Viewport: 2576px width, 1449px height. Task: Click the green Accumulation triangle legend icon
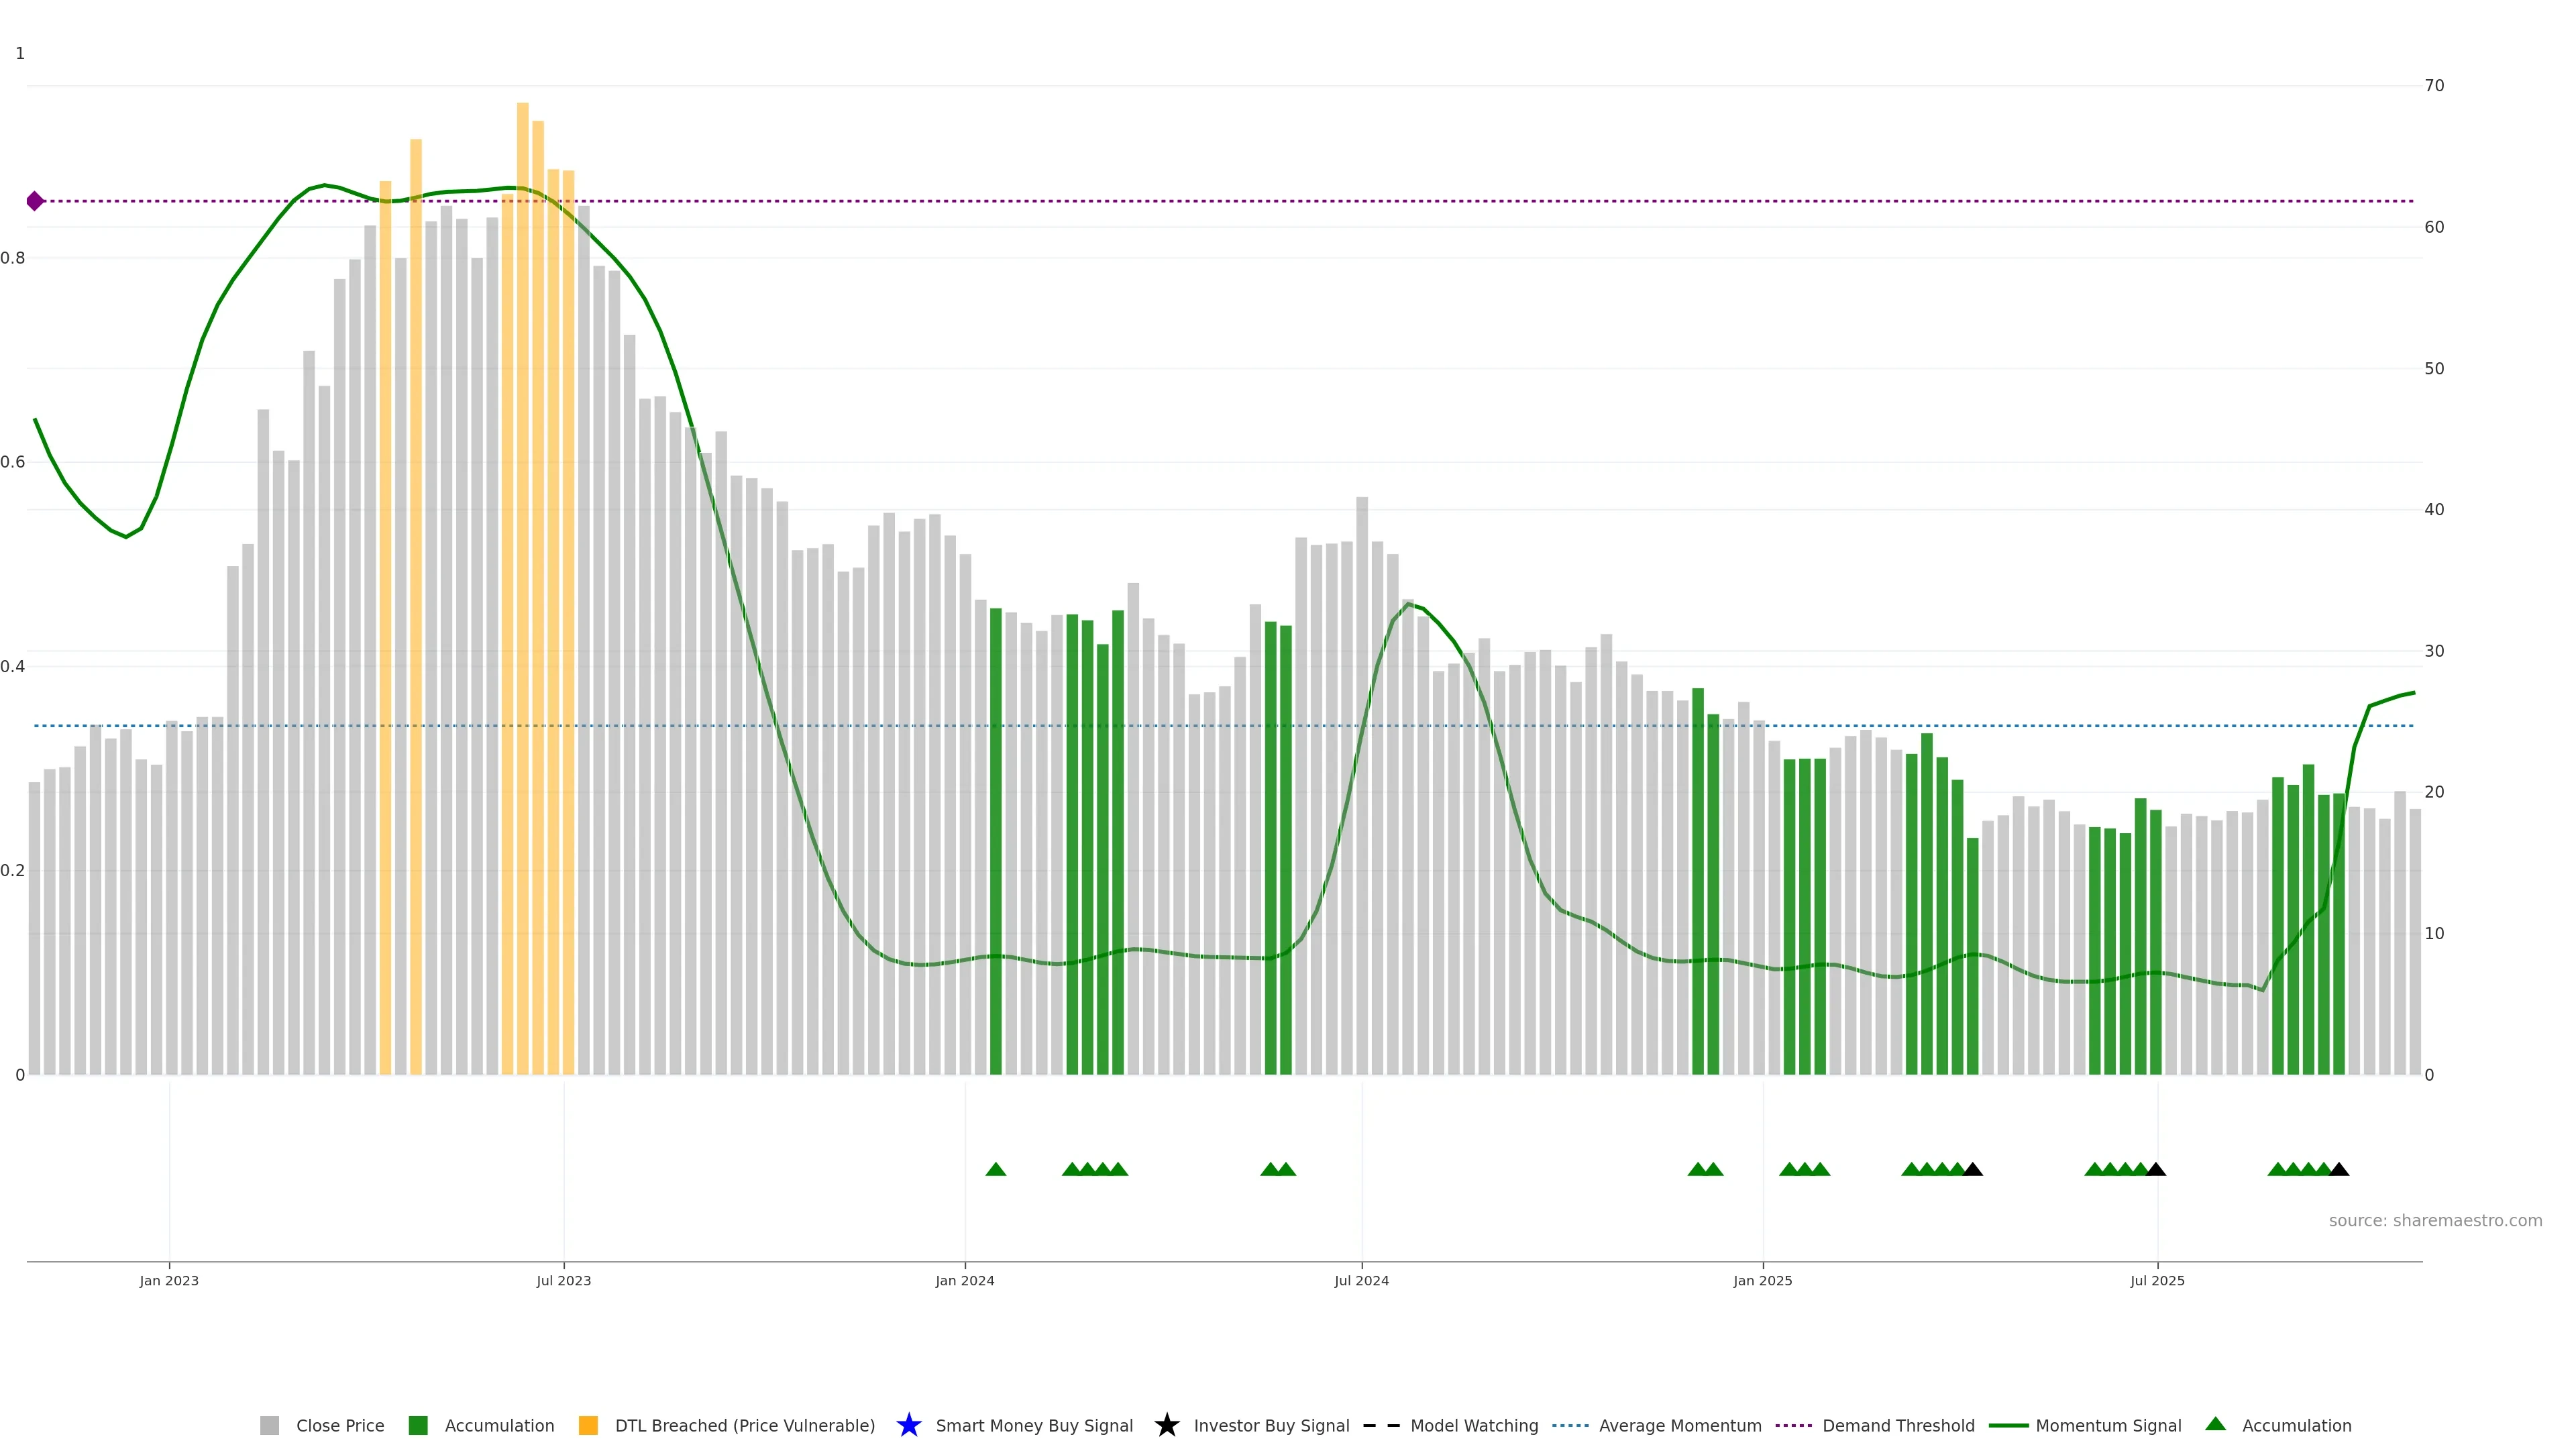[x=2216, y=1424]
